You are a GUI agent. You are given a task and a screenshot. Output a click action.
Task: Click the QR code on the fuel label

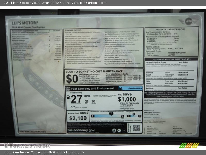pos(136,128)
